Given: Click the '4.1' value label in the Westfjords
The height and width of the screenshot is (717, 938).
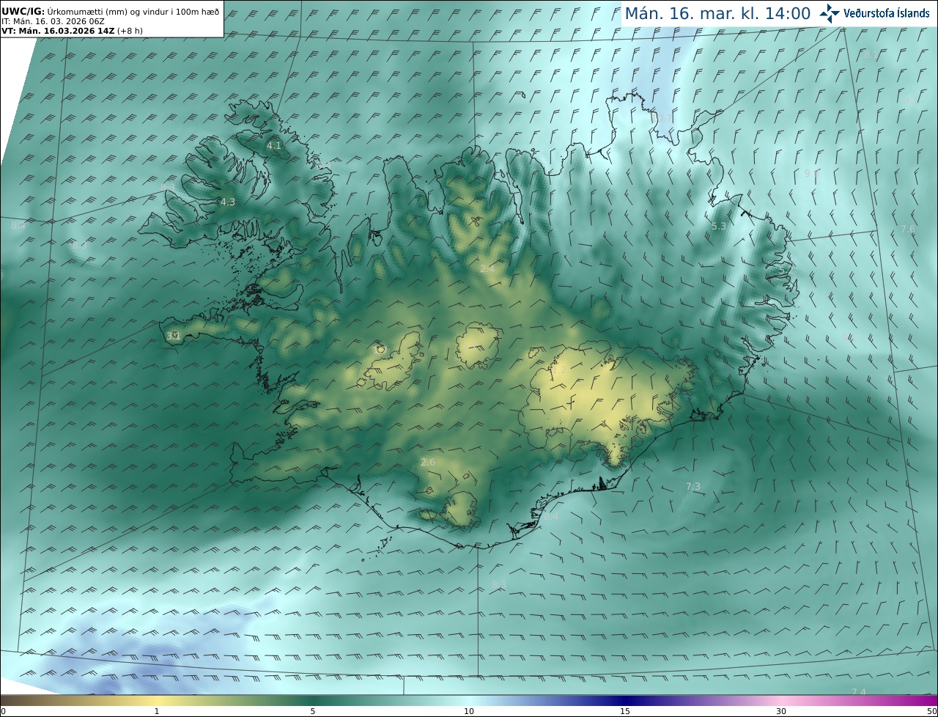Looking at the screenshot, I should [x=274, y=146].
